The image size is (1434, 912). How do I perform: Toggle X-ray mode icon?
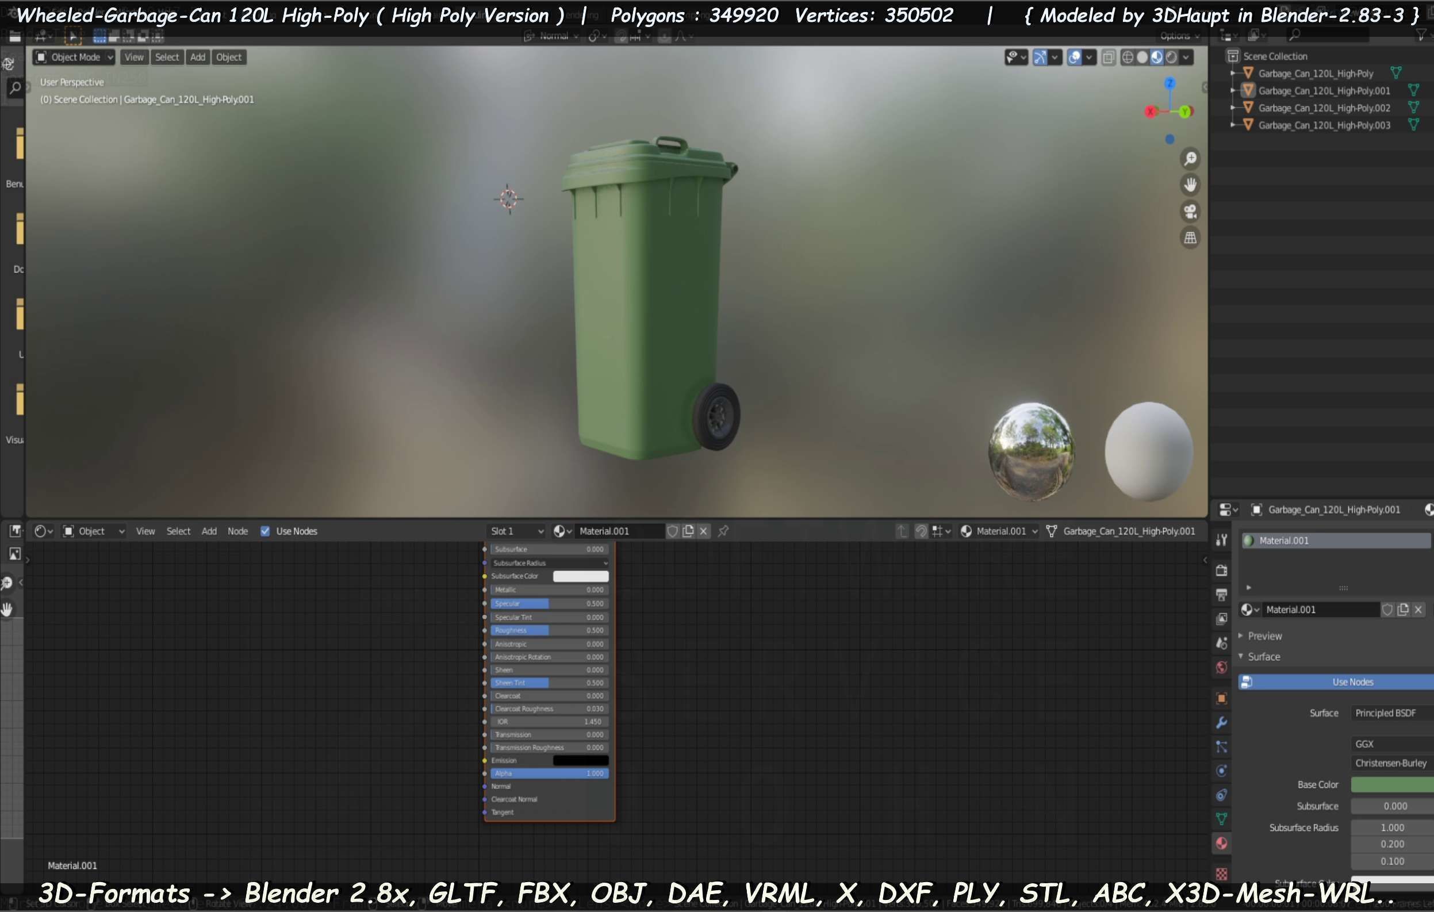click(x=1107, y=57)
